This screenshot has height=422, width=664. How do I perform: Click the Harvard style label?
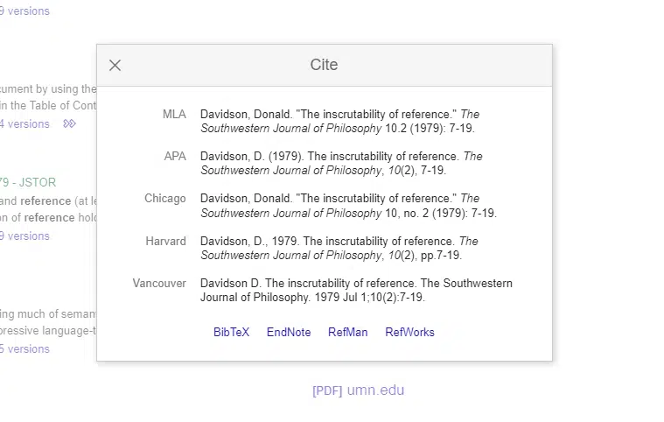pyautogui.click(x=165, y=241)
